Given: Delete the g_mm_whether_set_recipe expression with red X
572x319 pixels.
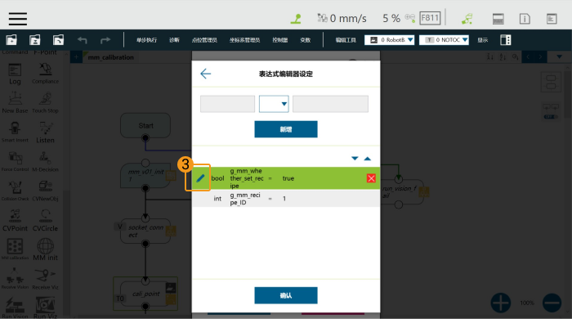Looking at the screenshot, I should (371, 178).
